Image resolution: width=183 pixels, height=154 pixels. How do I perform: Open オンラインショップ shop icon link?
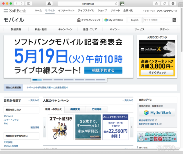pyautogui.click(x=89, y=20)
